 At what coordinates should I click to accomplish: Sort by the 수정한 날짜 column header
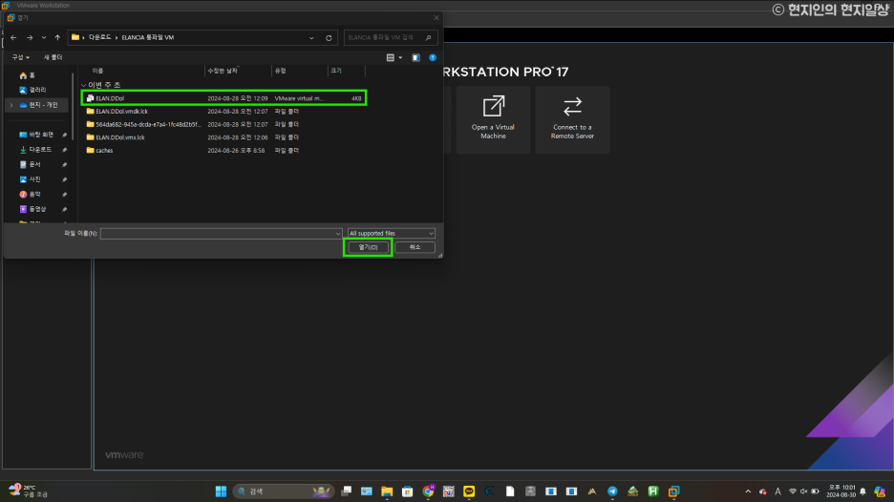(x=223, y=71)
